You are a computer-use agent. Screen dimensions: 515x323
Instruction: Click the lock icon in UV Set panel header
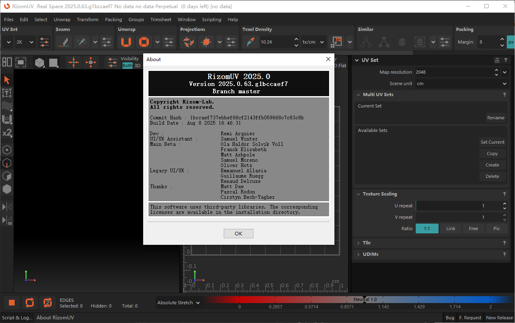(497, 60)
